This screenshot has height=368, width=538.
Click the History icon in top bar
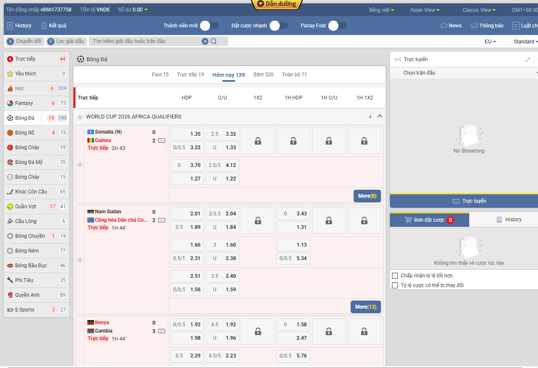11,26
